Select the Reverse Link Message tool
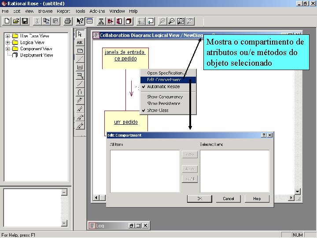Image resolution: width=317 pixels, height=238 pixels. click(x=80, y=109)
